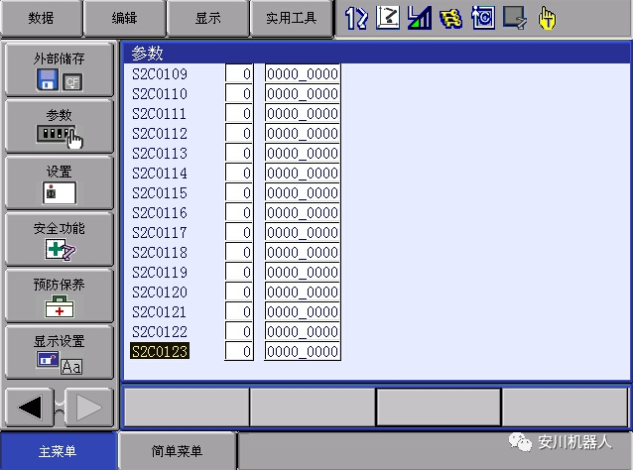
Task: Click binary value field of S2C0117
Action: 303,232
